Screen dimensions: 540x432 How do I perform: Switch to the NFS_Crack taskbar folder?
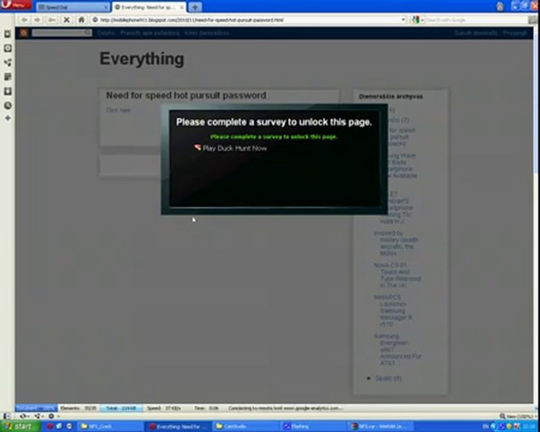point(110,426)
